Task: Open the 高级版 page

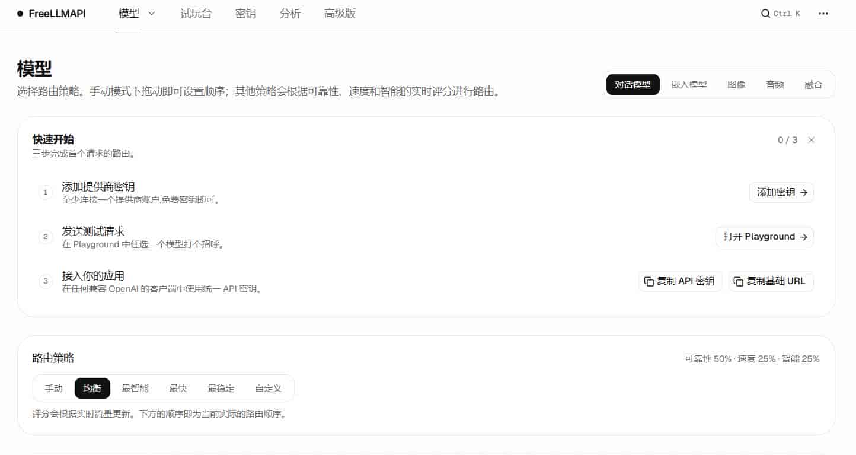Action: pos(340,14)
